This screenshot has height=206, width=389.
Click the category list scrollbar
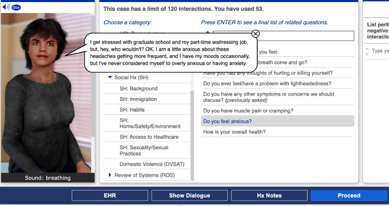point(192,133)
